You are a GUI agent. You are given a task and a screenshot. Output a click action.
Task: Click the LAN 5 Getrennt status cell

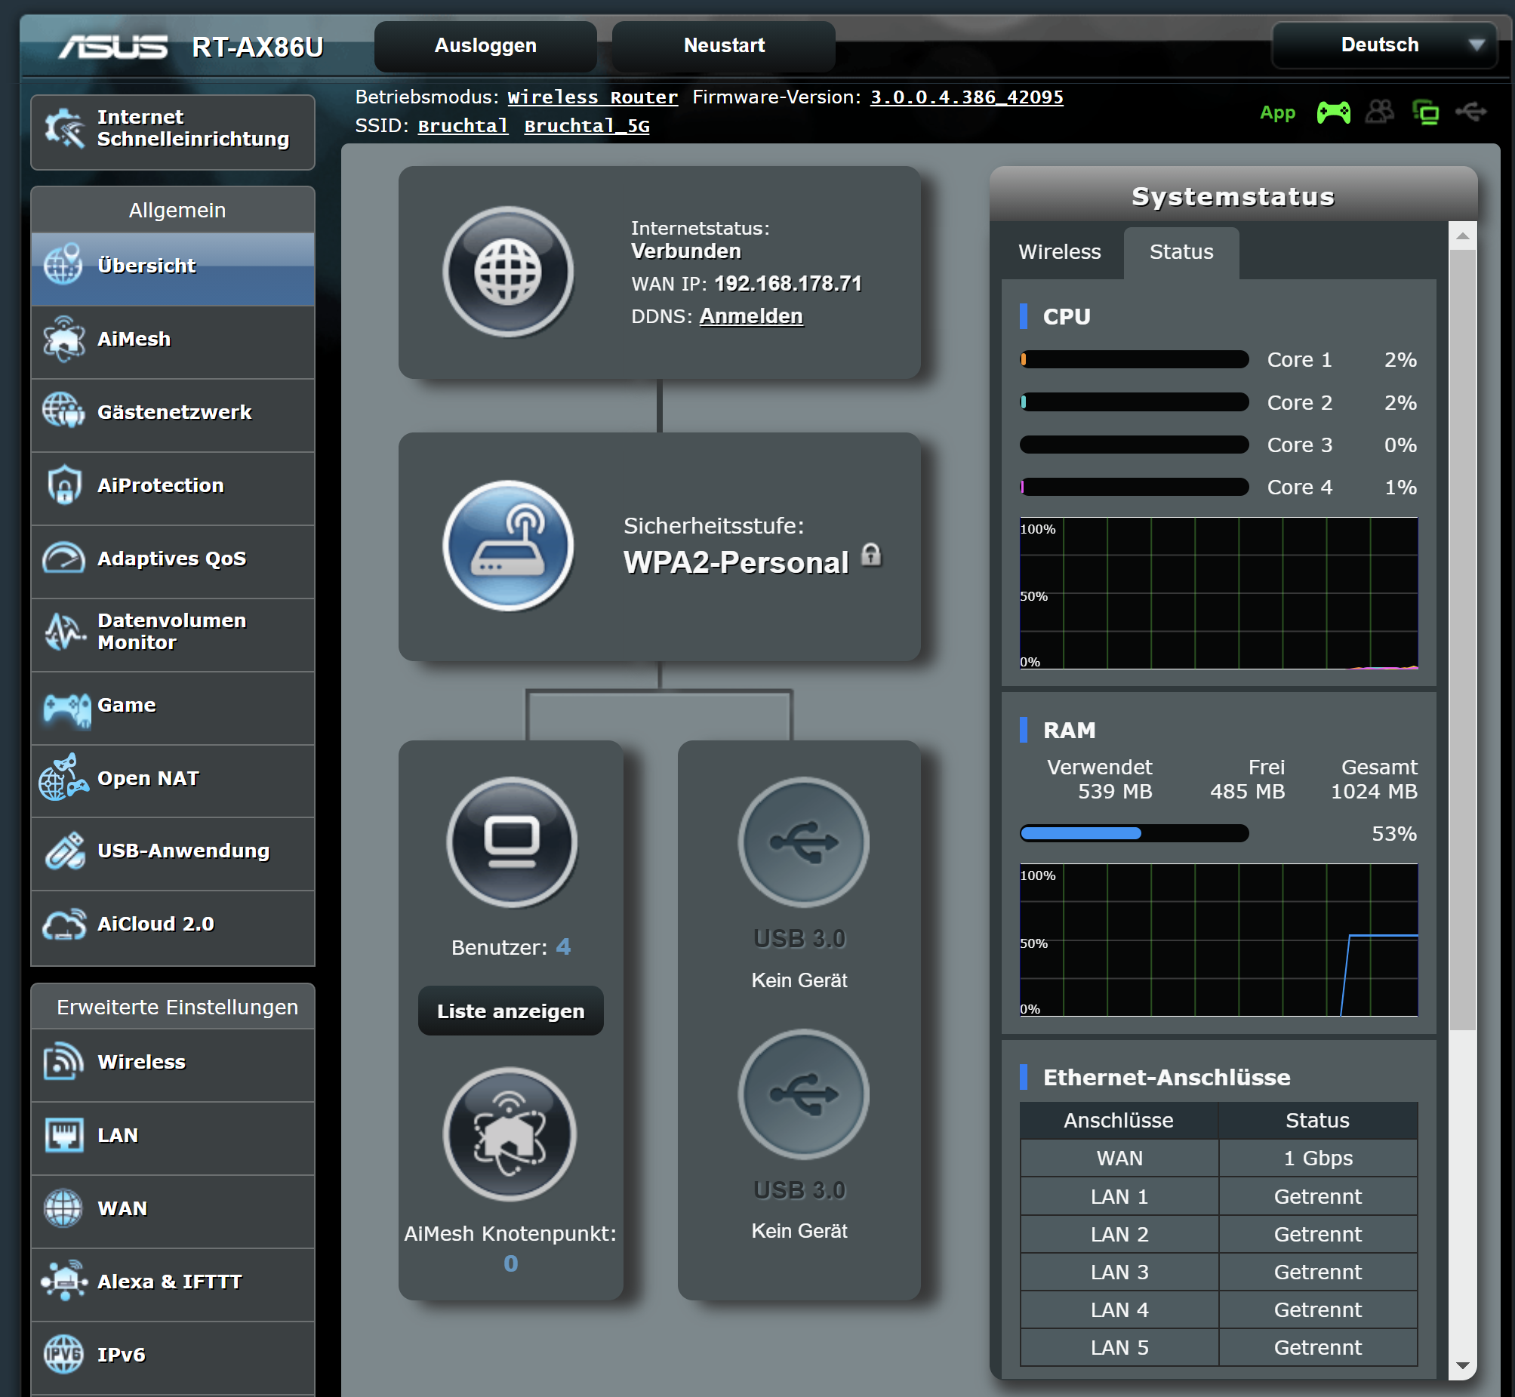click(1318, 1348)
